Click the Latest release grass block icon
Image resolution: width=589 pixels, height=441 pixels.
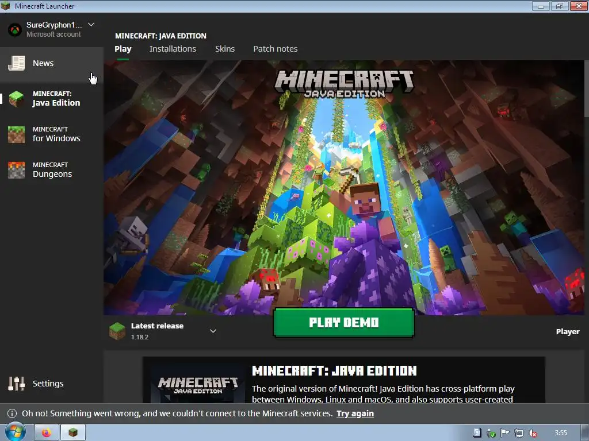point(117,331)
